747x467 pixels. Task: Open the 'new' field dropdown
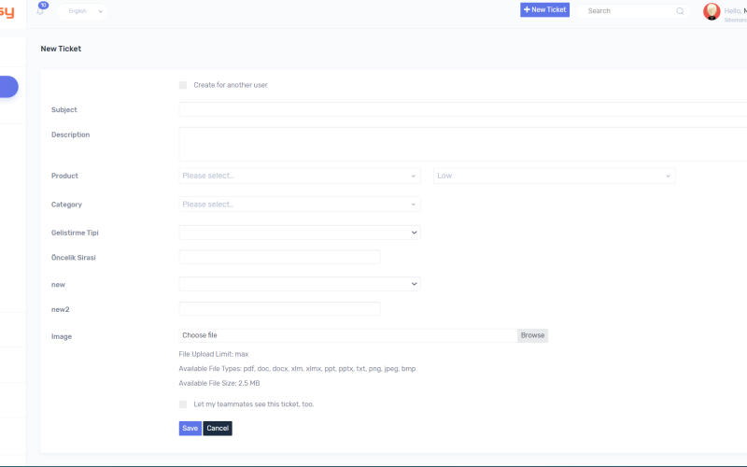point(300,284)
